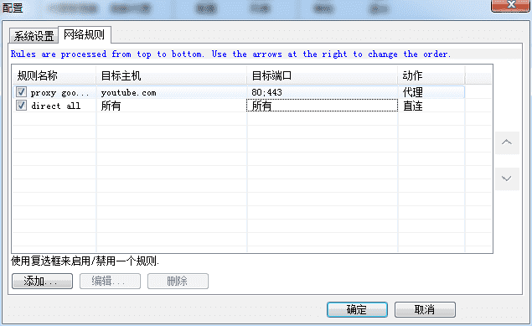Click the disabled 删除 button
The height and width of the screenshot is (326, 532).
(x=178, y=282)
